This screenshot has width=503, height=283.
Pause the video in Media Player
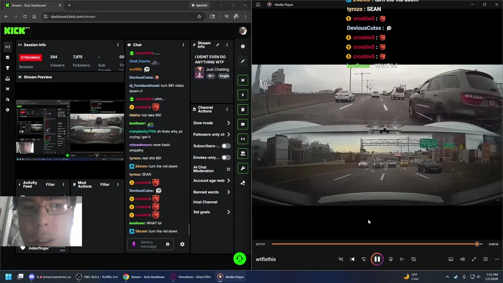click(377, 259)
